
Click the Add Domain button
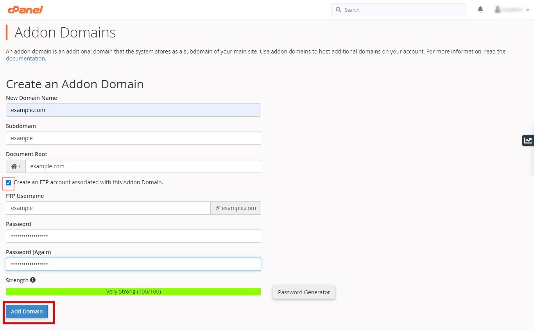[27, 311]
